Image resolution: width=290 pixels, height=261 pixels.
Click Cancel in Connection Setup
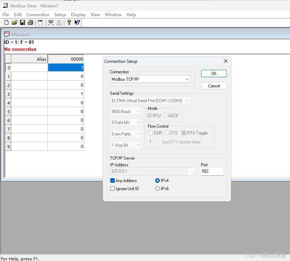pos(214,86)
